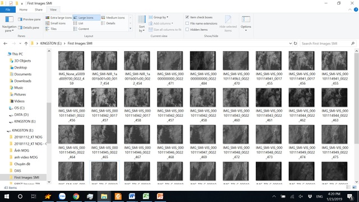Image resolution: width=359 pixels, height=202 pixels.
Task: Toggle the Details pane
Action: [x=29, y=27]
